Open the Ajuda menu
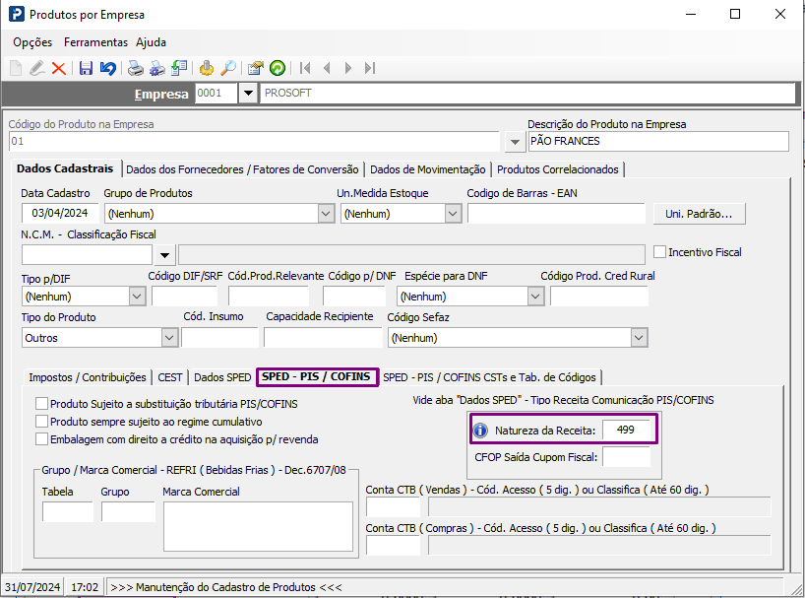This screenshot has width=805, height=598. coord(151,42)
